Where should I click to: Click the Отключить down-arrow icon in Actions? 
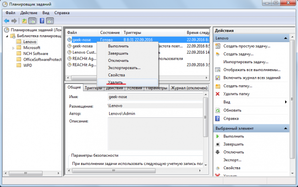coord(218,153)
